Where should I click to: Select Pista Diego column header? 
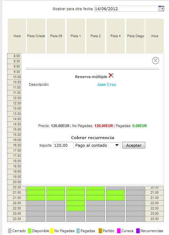tap(136, 36)
